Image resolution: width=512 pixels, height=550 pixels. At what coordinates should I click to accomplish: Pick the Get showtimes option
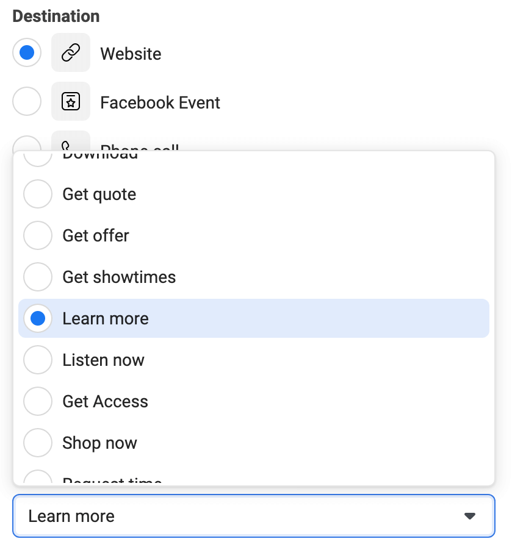coord(253,277)
